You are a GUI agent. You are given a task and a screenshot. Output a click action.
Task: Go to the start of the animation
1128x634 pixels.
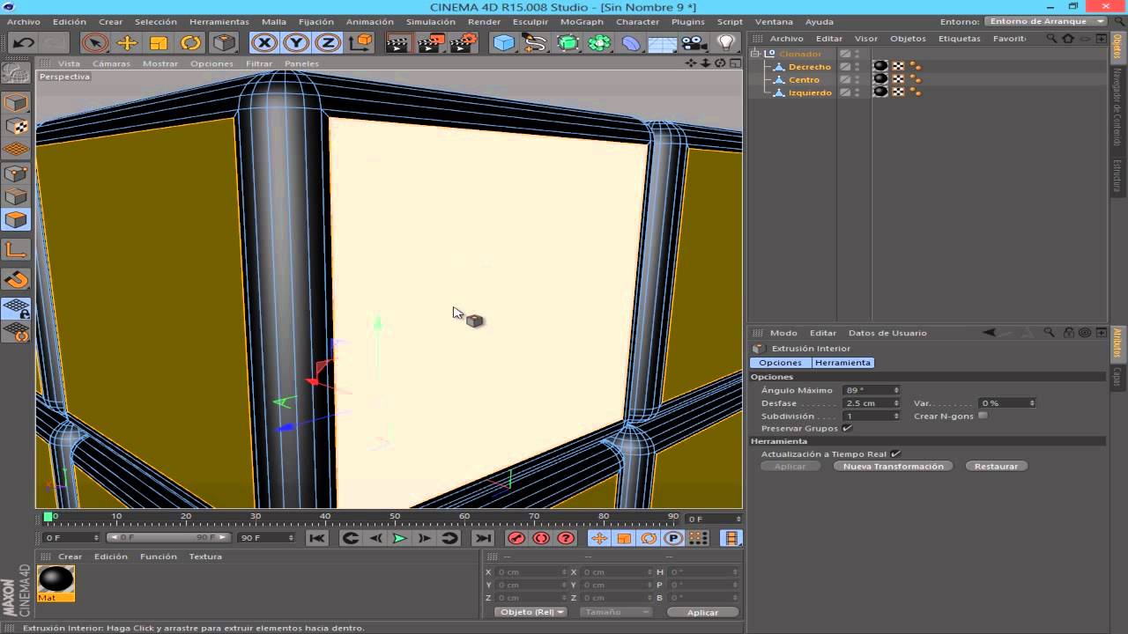(317, 538)
